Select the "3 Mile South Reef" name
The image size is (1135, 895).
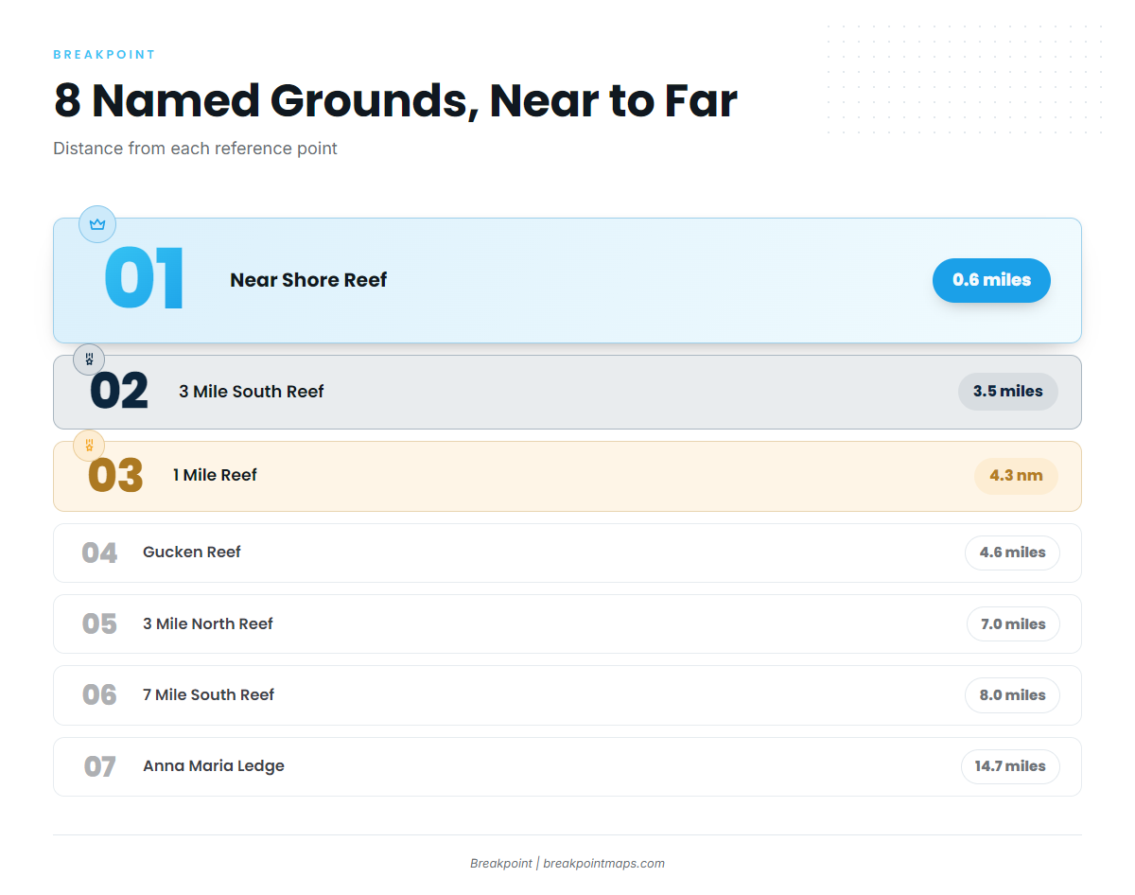252,392
